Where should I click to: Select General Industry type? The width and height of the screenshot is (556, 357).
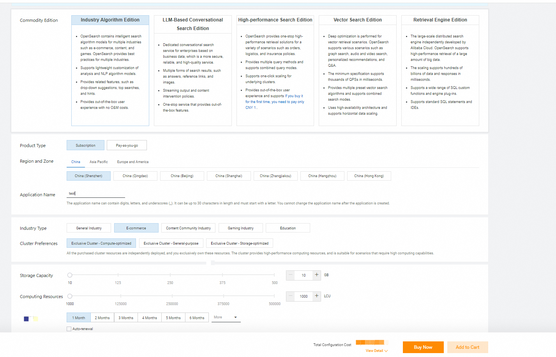coord(89,228)
